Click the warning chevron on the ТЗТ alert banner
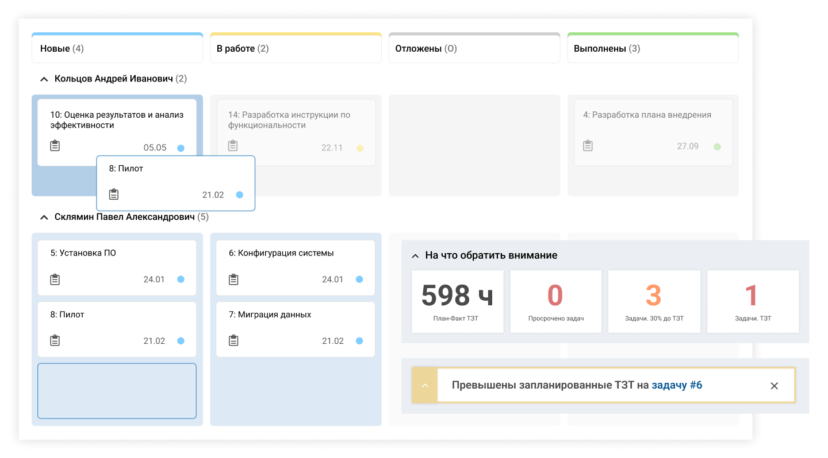The width and height of the screenshot is (828, 458). pyautogui.click(x=424, y=385)
